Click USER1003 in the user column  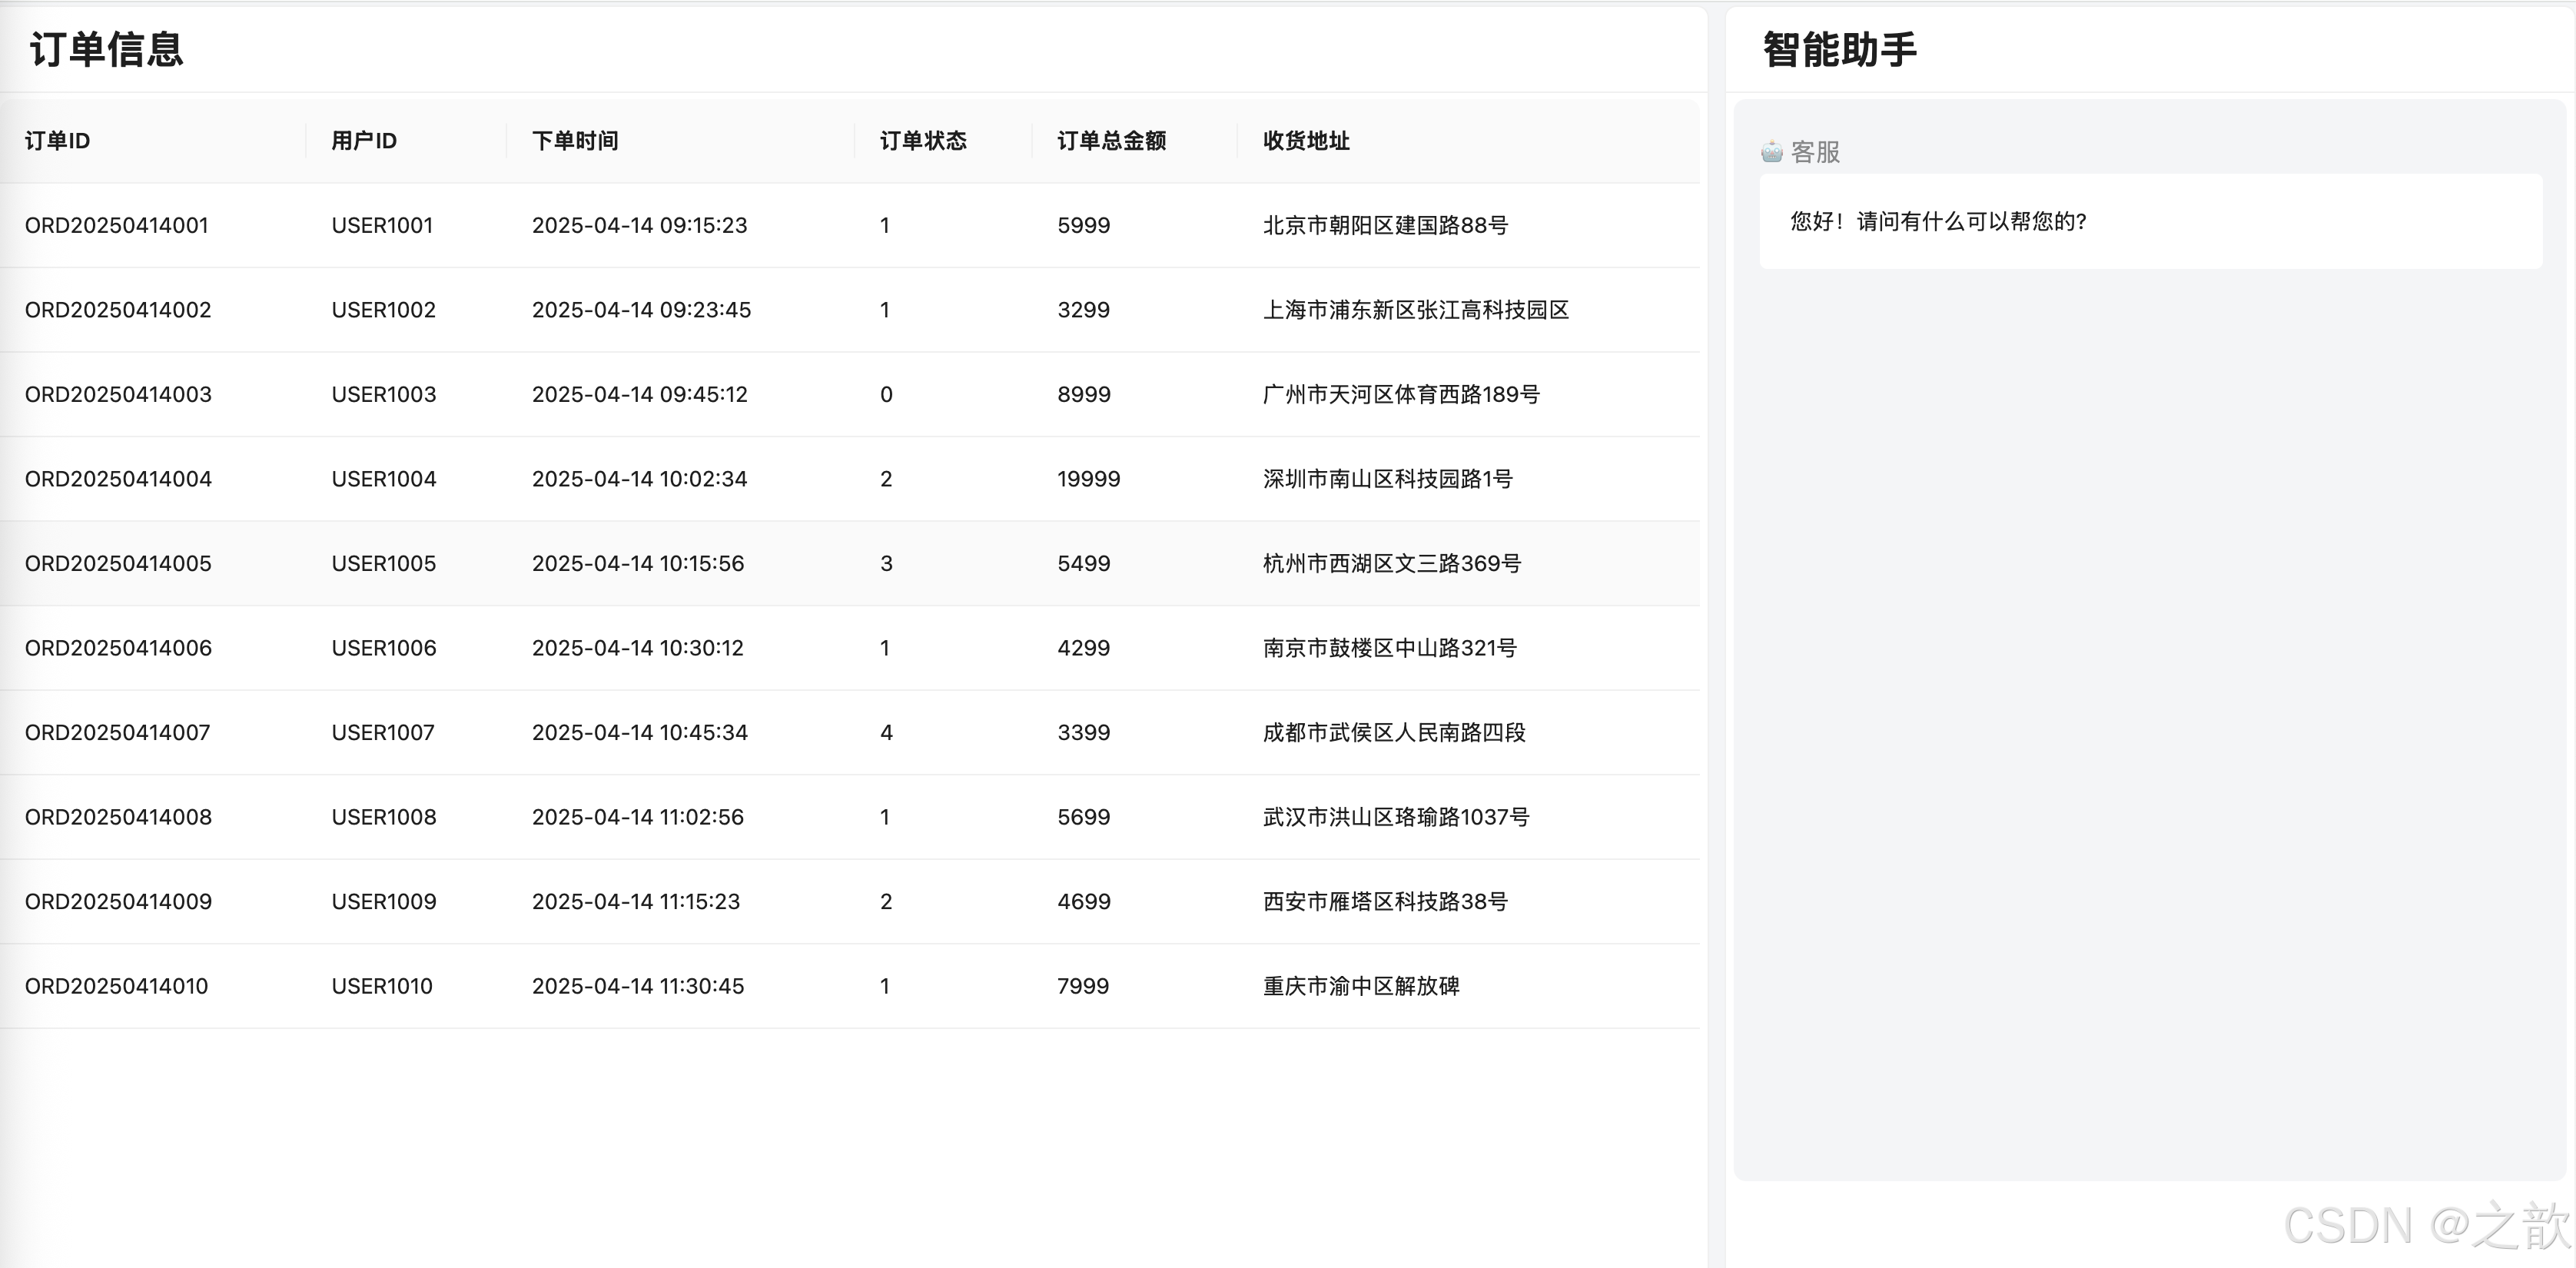pyautogui.click(x=384, y=394)
